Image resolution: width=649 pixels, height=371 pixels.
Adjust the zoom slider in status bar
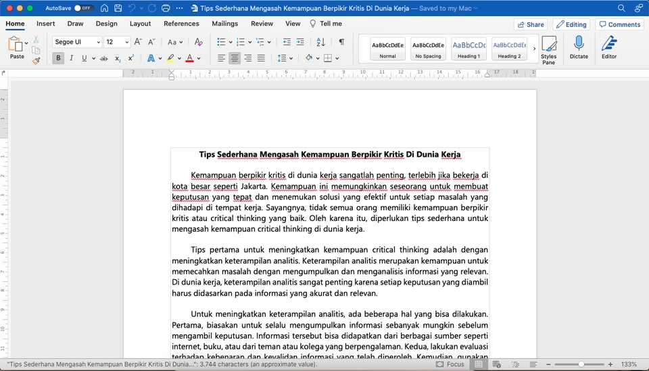pyautogui.click(x=581, y=364)
